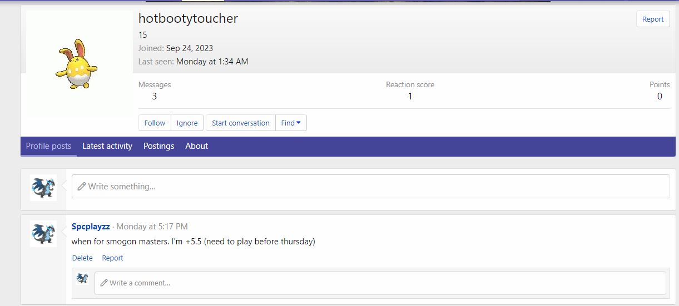Image resolution: width=679 pixels, height=306 pixels.
Task: Click the pencil icon in the comment field
Action: (103, 283)
